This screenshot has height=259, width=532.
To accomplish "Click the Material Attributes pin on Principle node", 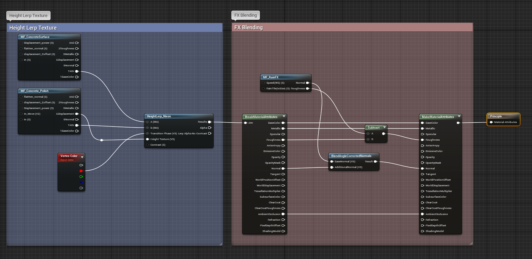I will pyautogui.click(x=491, y=122).
